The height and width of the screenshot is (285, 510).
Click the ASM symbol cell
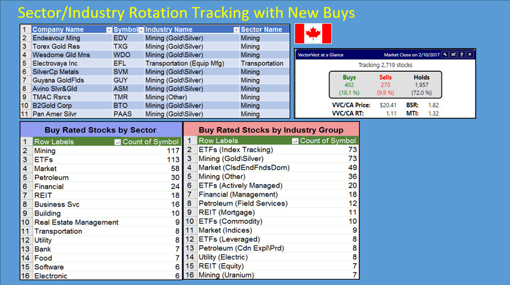128,89
